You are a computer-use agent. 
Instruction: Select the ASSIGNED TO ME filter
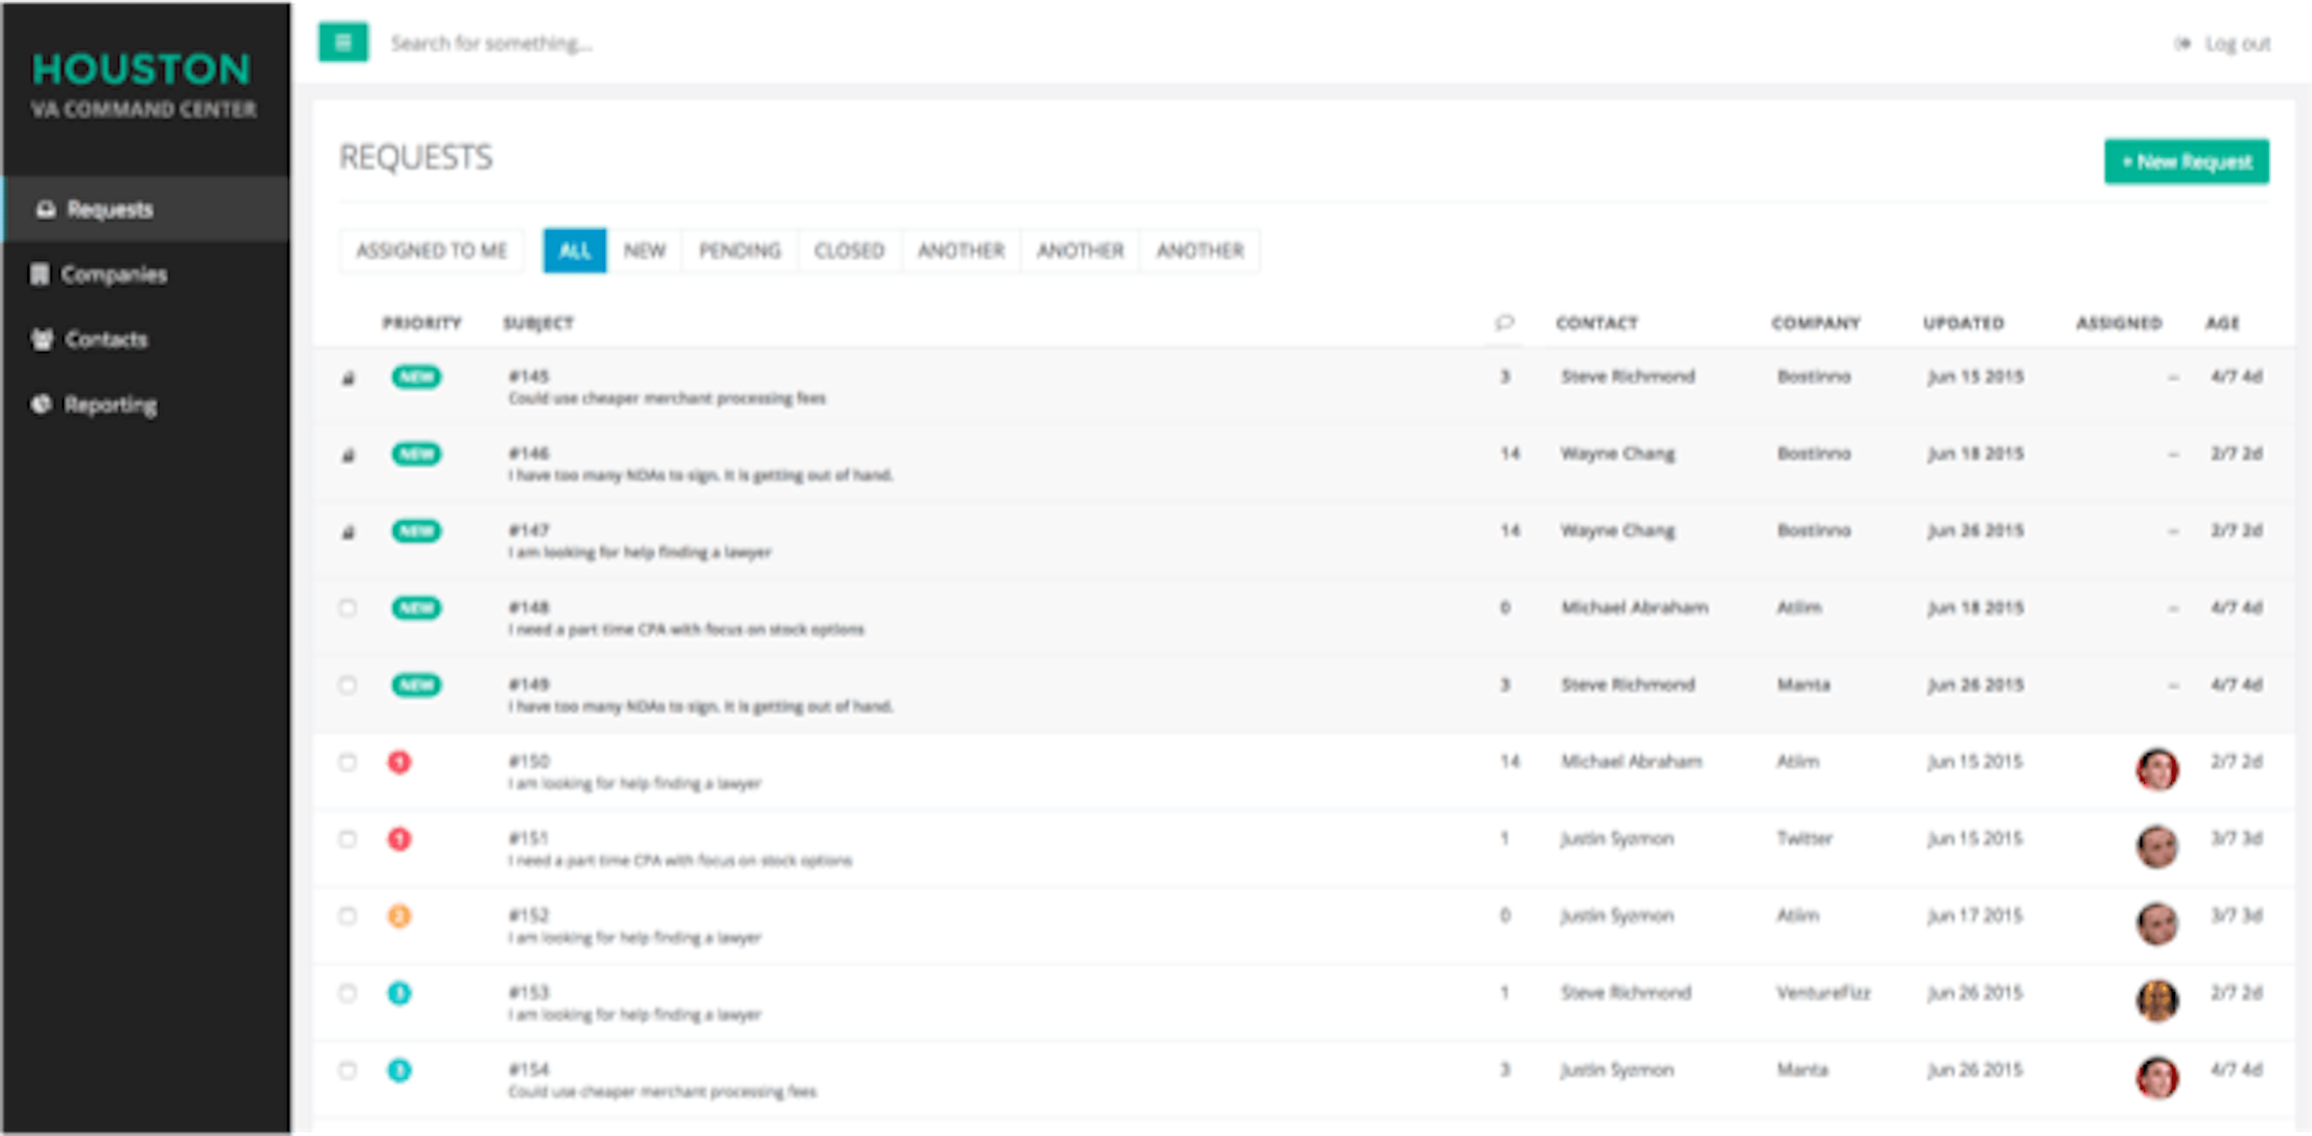point(432,250)
